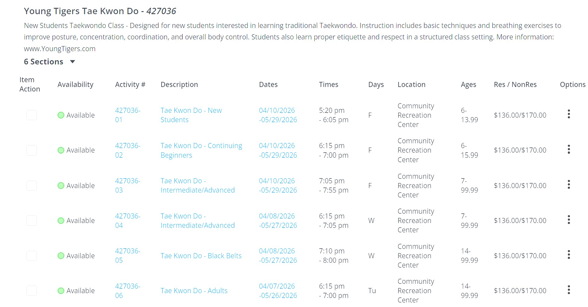Click green availability icon for New Students
This screenshot has height=307, width=588.
[x=61, y=115]
